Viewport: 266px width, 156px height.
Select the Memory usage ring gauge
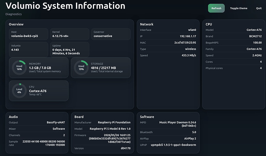tap(19, 68)
